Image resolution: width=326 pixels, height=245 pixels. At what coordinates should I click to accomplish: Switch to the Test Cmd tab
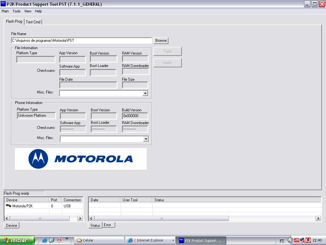click(x=33, y=22)
